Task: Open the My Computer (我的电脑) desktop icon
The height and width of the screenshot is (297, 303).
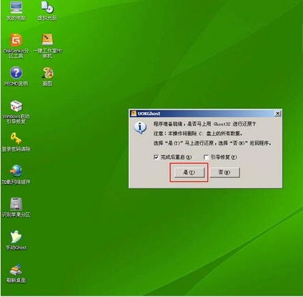Action: [16, 10]
